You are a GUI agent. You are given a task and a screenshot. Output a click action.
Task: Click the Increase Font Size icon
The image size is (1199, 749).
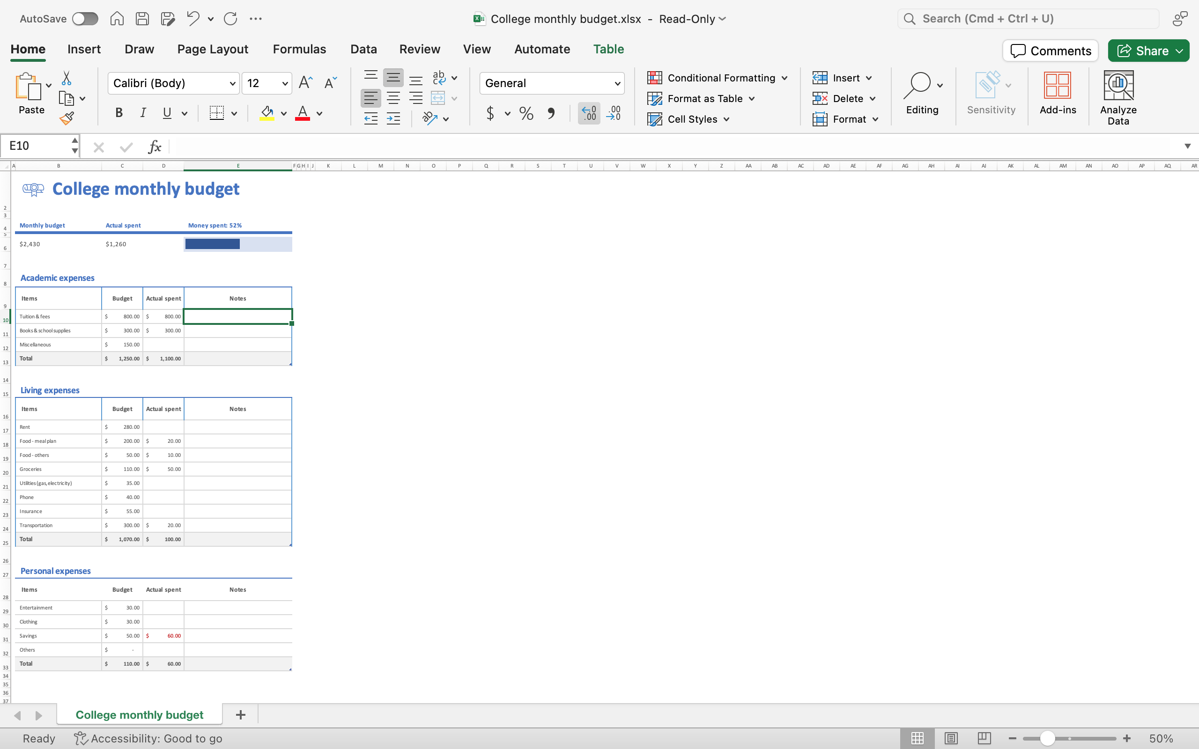[x=306, y=83]
